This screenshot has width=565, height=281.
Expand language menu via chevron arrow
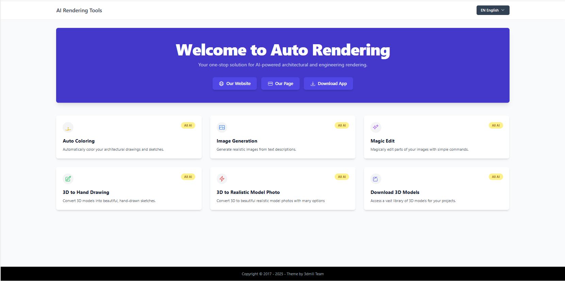click(503, 10)
